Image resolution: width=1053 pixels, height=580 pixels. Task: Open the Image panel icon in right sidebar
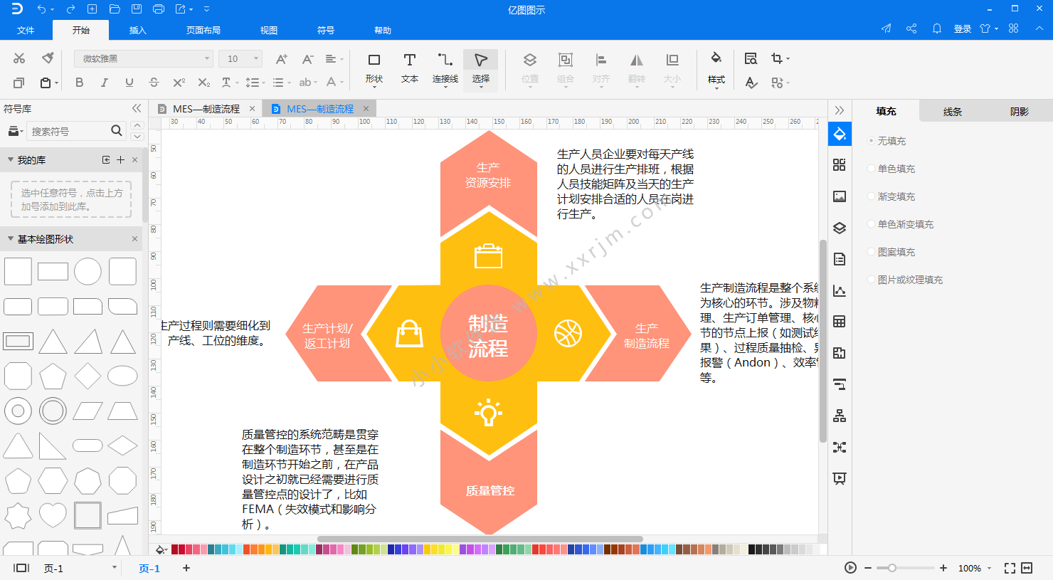pos(840,196)
